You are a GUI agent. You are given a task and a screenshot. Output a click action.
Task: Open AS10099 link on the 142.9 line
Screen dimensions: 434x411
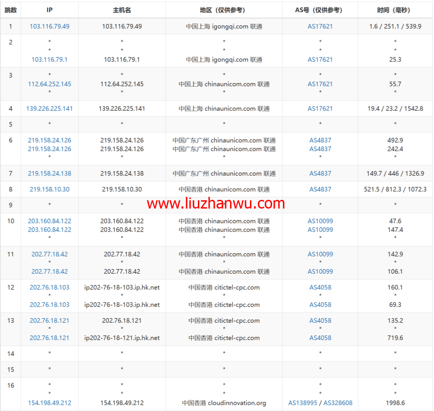coord(320,254)
